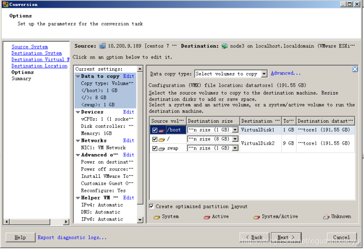The image size is (364, 250).
Task: Uncheck the root / volume checkbox
Action: 155,139
